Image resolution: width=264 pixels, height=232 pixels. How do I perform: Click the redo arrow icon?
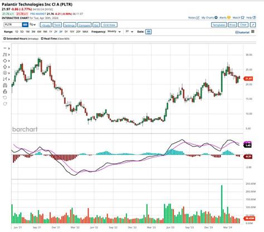pyautogui.click(x=5, y=104)
